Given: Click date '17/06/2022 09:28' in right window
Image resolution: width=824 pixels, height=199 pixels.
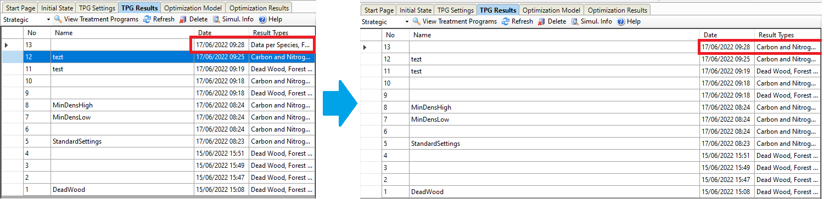Looking at the screenshot, I should point(727,47).
